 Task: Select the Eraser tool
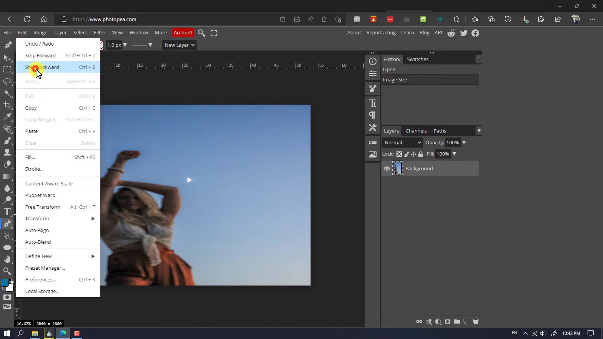tap(7, 164)
